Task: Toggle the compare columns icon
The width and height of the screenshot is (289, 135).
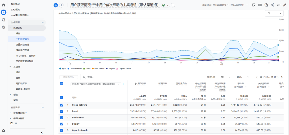Action: (x=260, y=5)
